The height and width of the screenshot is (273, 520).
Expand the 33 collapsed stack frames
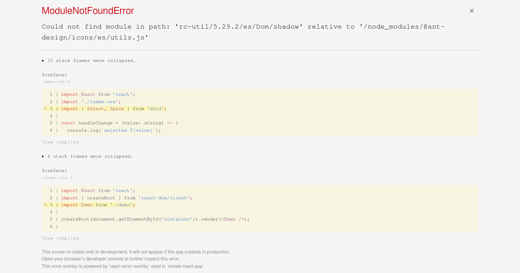89,61
